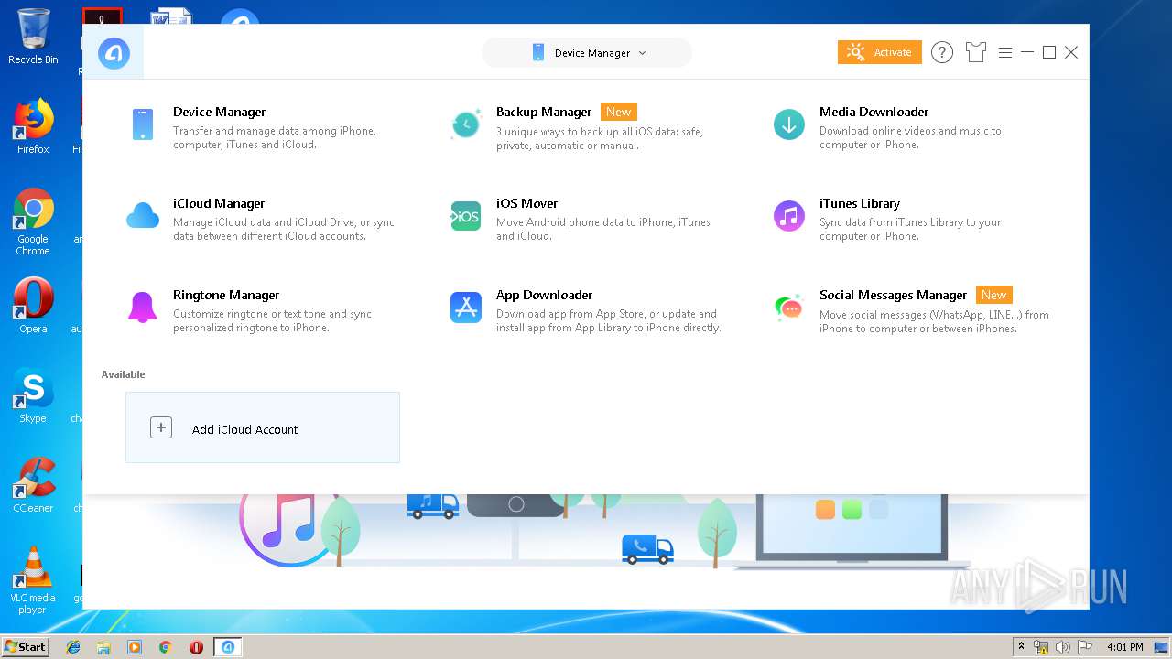This screenshot has height=659, width=1172.
Task: Select the iCloud Manager title
Action: pyautogui.click(x=219, y=203)
